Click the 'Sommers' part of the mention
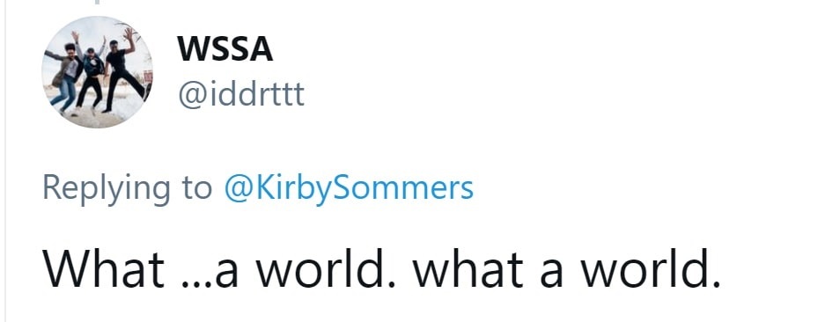 tap(404, 189)
